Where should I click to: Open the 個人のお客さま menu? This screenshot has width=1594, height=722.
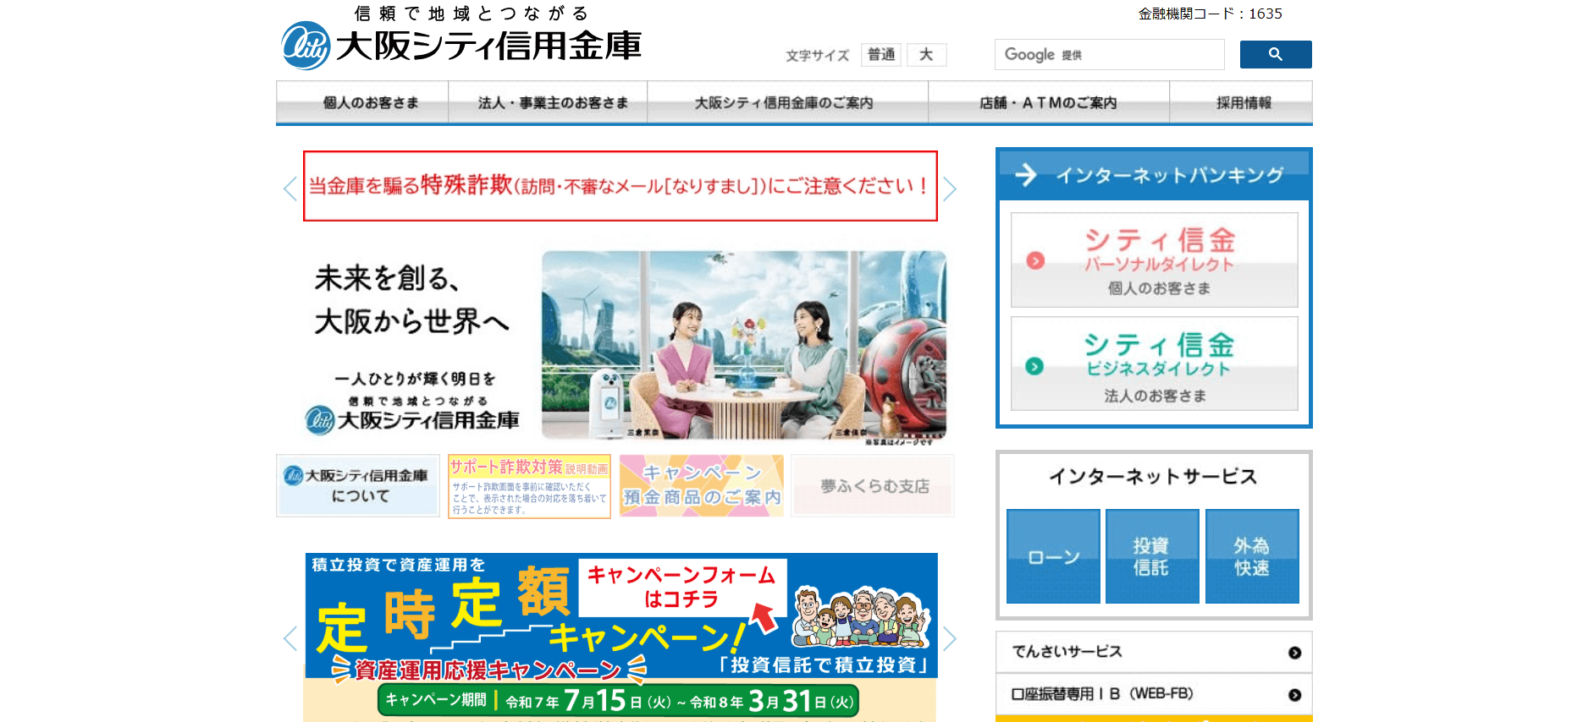click(362, 102)
